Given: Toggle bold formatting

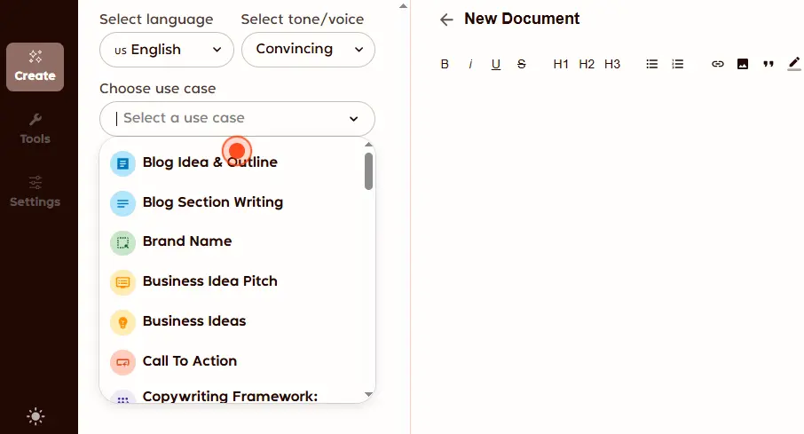Looking at the screenshot, I should (445, 64).
